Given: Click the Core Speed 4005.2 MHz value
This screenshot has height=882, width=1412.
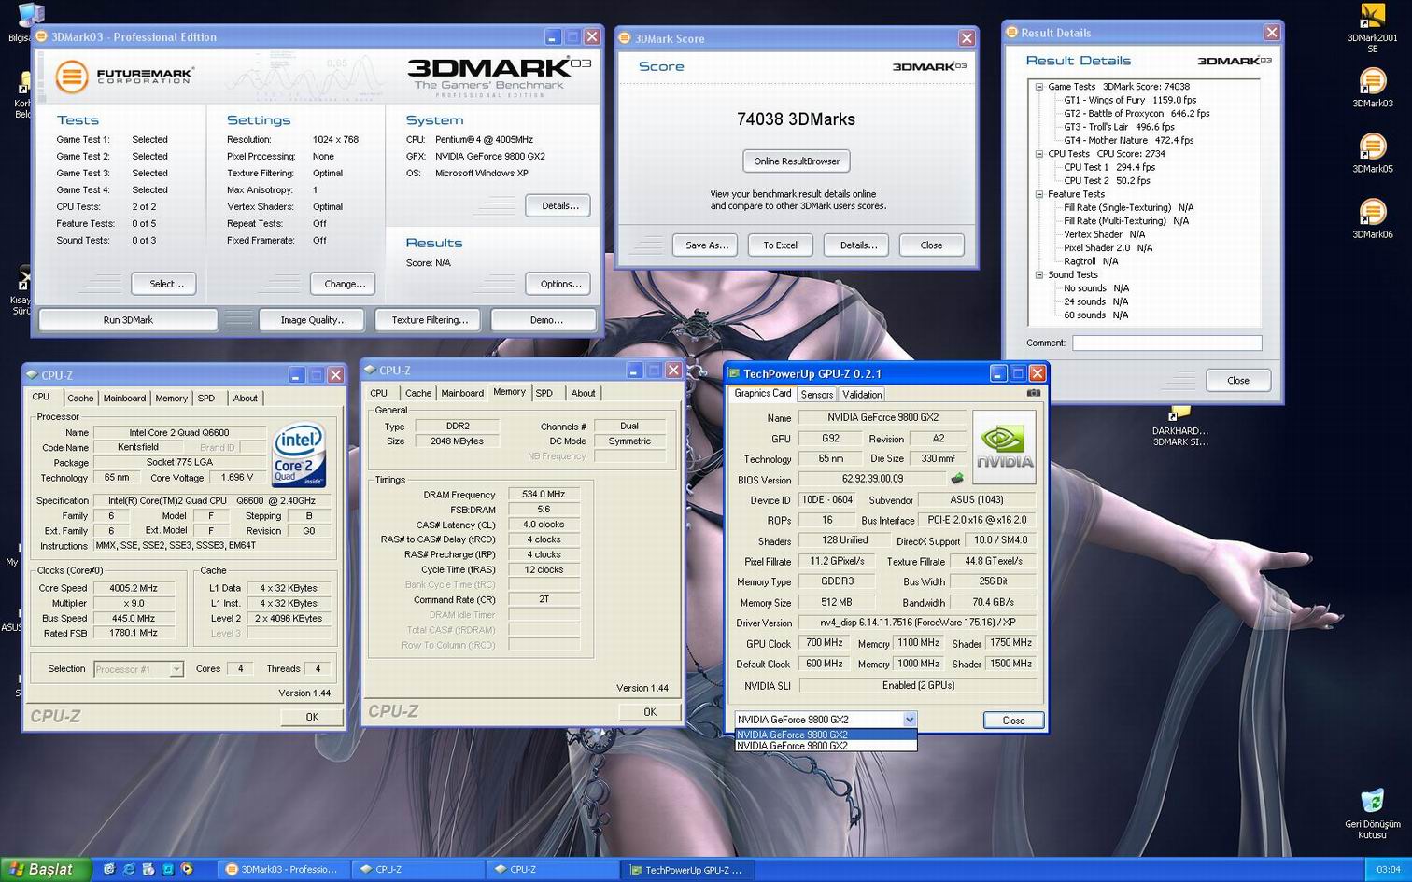Looking at the screenshot, I should [x=134, y=588].
